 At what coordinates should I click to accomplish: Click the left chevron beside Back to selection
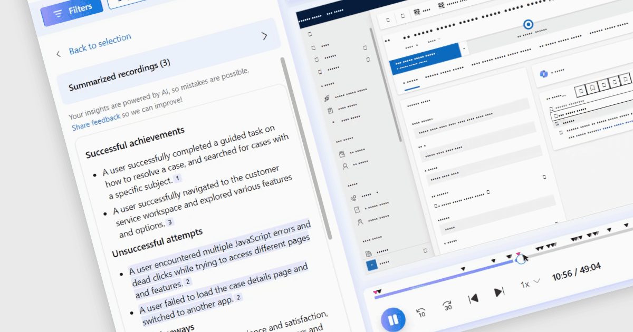pos(59,54)
